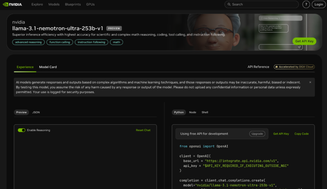Click the advanced reasoning tag
The image size is (327, 189).
click(28, 42)
